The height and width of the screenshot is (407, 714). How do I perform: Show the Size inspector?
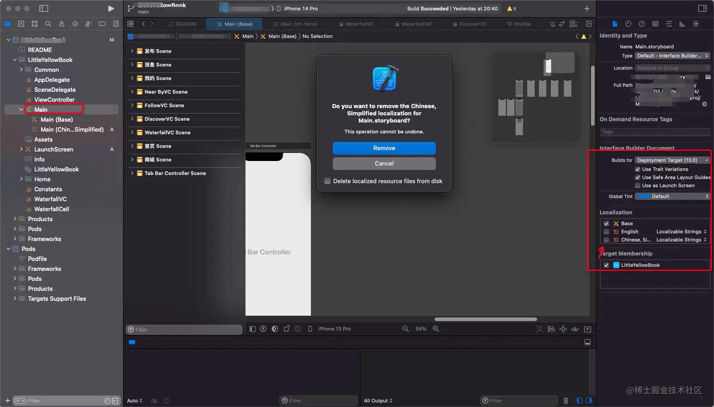point(682,24)
